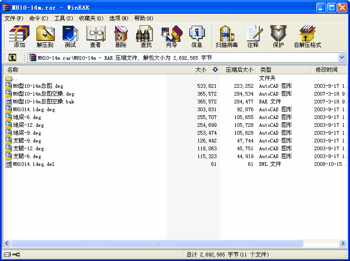
Task: Open the 向导 (Wizard) toolbar icon
Action: pos(171,36)
